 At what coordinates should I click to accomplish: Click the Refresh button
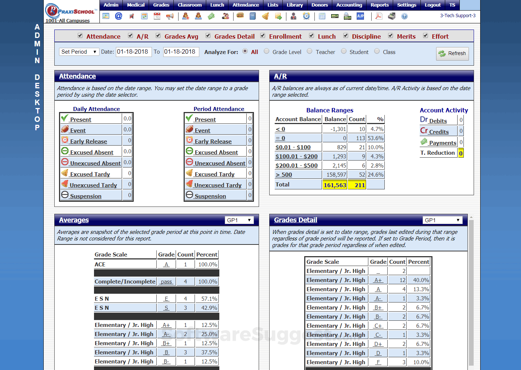pyautogui.click(x=453, y=54)
